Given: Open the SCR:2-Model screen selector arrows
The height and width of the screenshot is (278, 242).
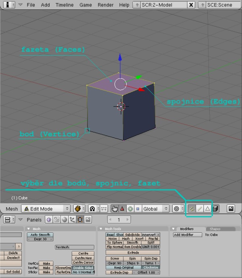Looking at the screenshot, I should [x=137, y=5].
